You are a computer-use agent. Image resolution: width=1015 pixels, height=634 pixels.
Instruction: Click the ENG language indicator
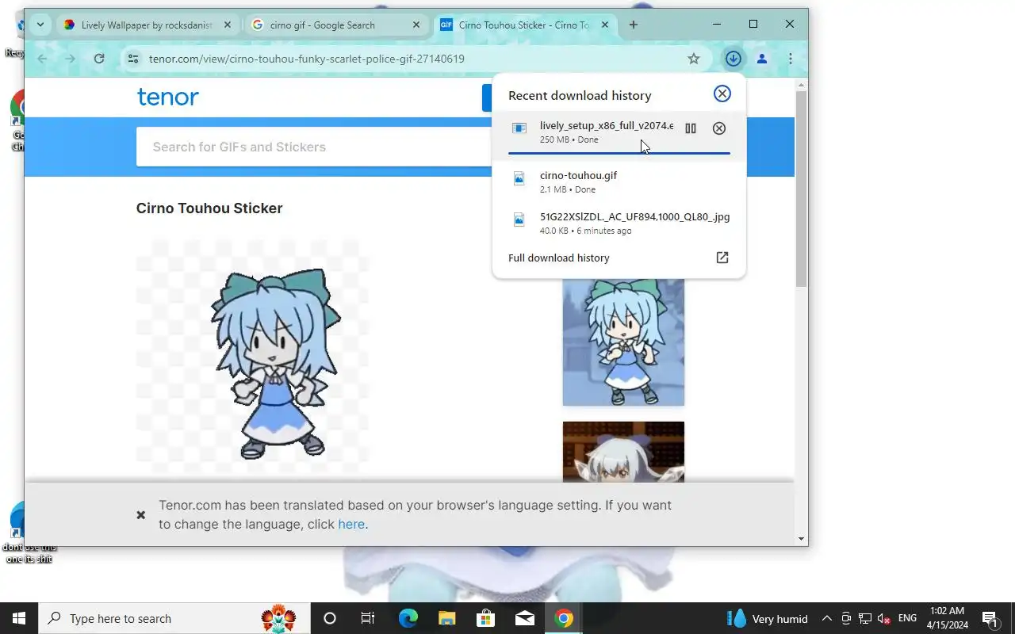click(x=907, y=618)
